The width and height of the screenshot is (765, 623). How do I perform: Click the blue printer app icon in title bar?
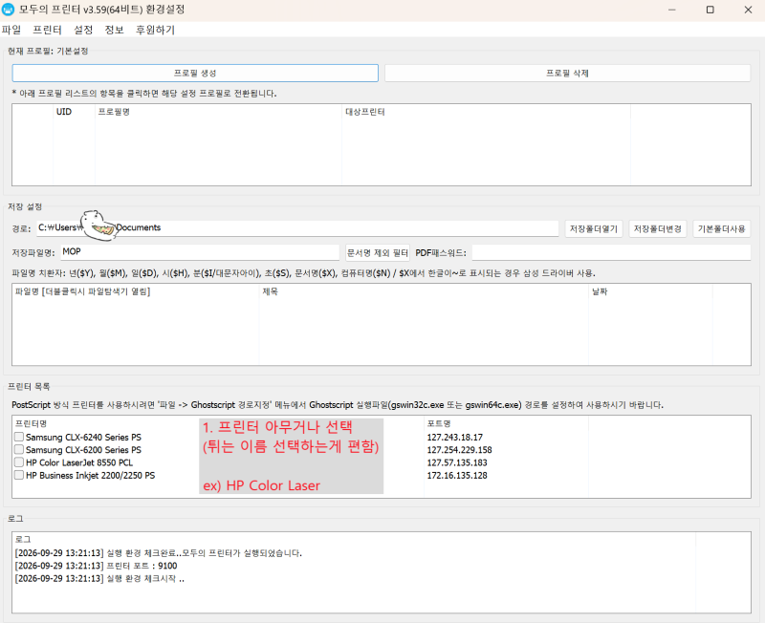point(8,10)
